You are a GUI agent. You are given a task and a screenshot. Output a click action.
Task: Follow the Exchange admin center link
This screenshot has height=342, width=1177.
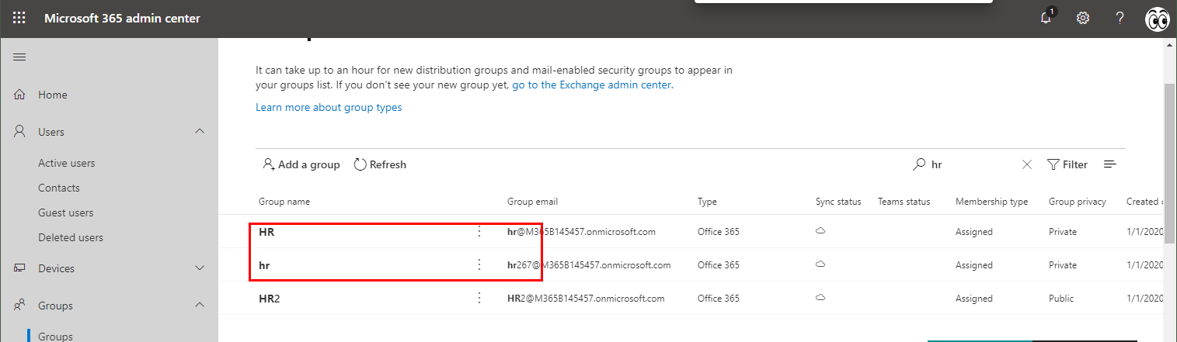coord(591,85)
